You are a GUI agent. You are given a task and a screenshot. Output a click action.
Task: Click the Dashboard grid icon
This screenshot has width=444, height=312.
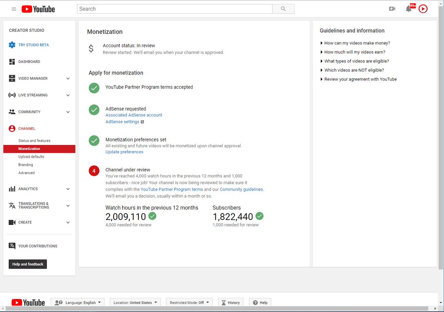(12, 62)
